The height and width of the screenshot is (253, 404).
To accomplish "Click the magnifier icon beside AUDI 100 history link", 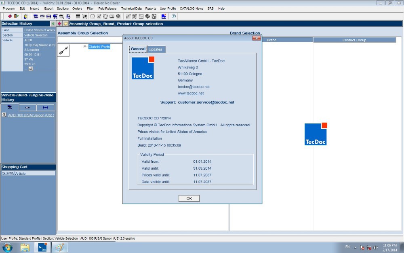I will (4, 115).
